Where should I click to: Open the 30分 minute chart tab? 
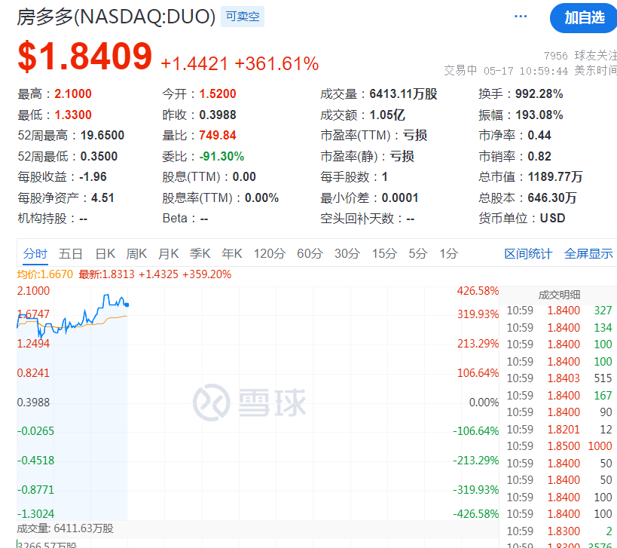(347, 254)
